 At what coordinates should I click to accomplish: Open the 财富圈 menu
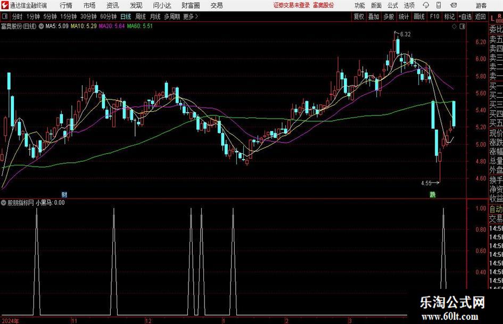[x=191, y=5]
